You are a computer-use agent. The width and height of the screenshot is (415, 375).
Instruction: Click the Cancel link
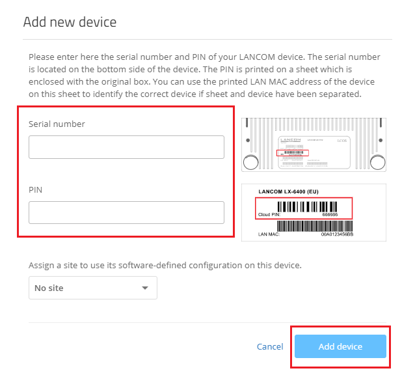(269, 346)
